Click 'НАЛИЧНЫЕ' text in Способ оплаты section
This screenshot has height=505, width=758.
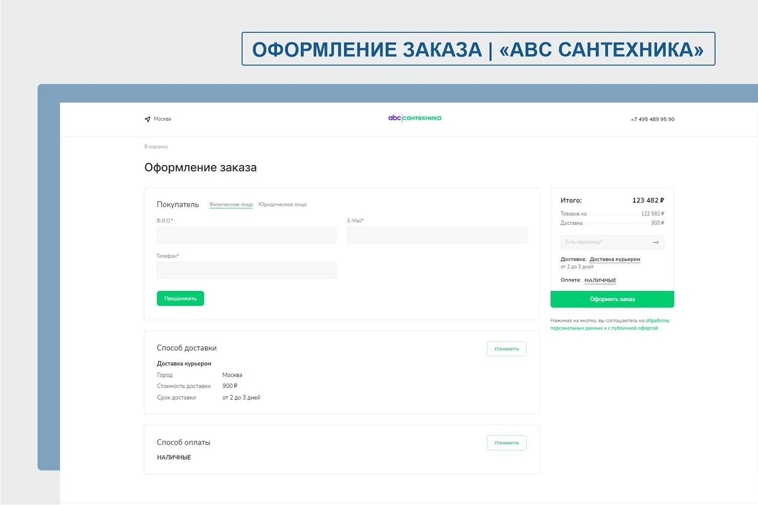[174, 458]
